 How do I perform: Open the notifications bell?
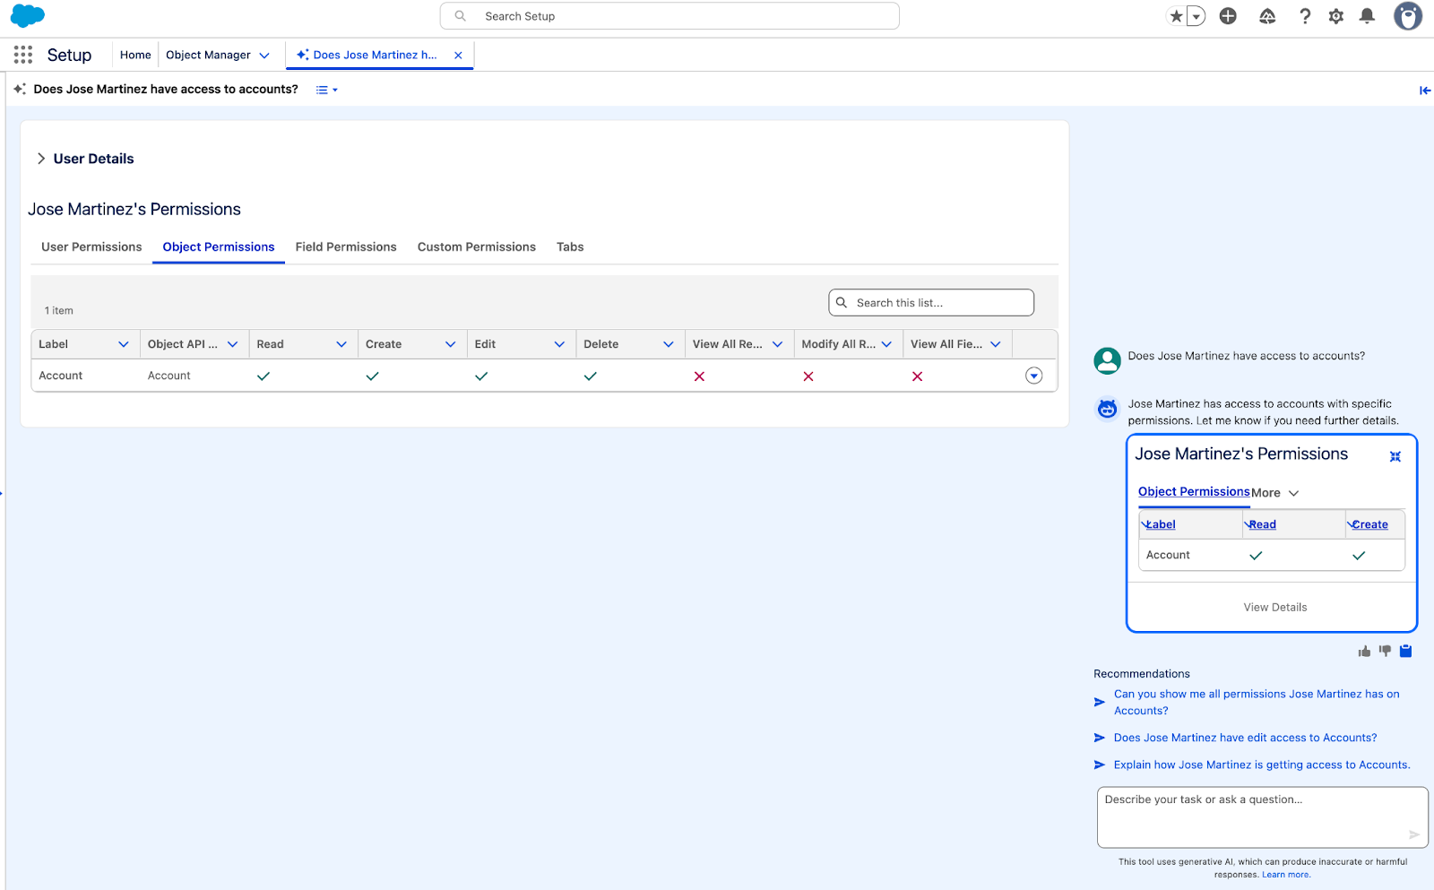tap(1368, 16)
